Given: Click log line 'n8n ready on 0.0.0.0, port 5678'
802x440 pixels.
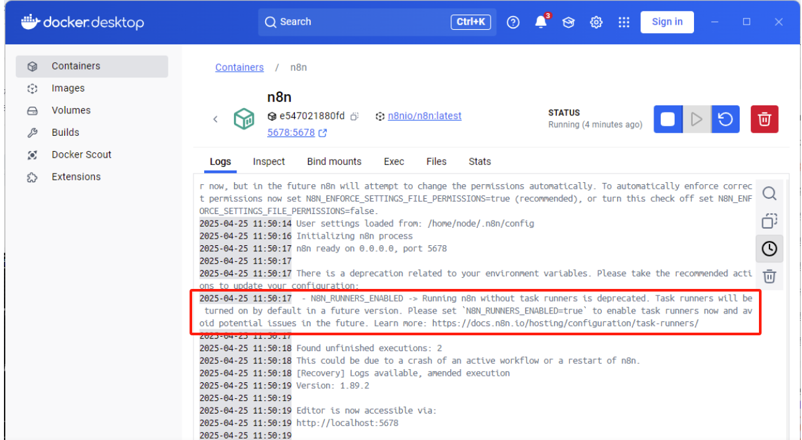Looking at the screenshot, I should [371, 248].
